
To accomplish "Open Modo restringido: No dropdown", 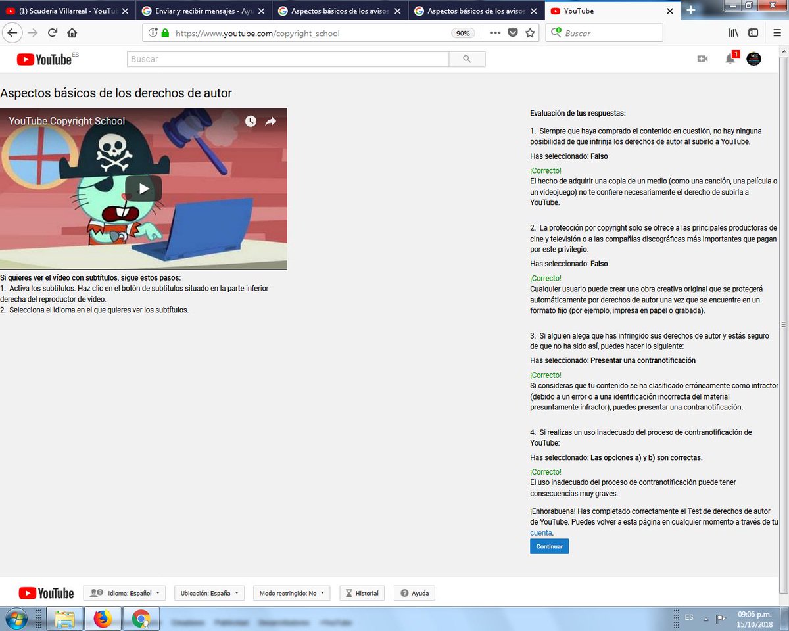I will [x=292, y=593].
